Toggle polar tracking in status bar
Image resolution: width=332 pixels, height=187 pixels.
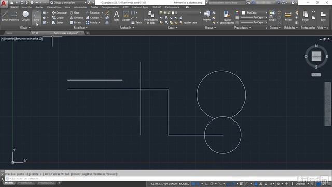tap(212, 184)
